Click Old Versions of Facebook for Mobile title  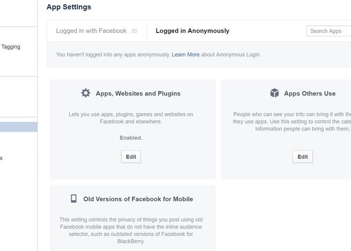[x=138, y=199]
